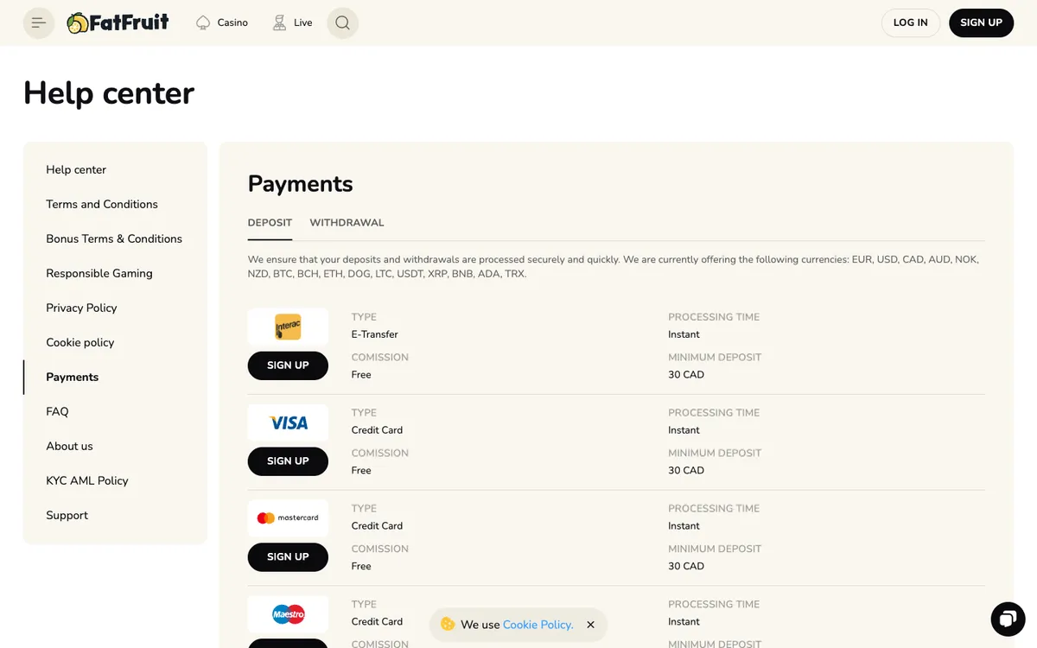Open the search magnifier icon

(x=342, y=22)
